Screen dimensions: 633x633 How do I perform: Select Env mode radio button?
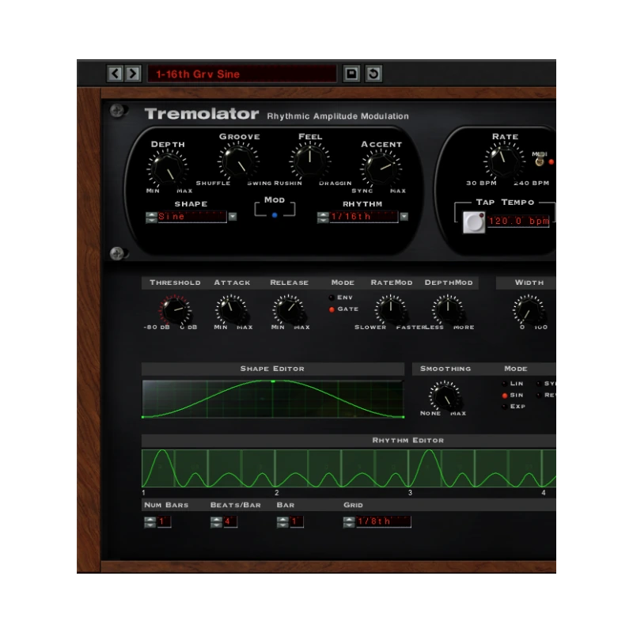[332, 298]
